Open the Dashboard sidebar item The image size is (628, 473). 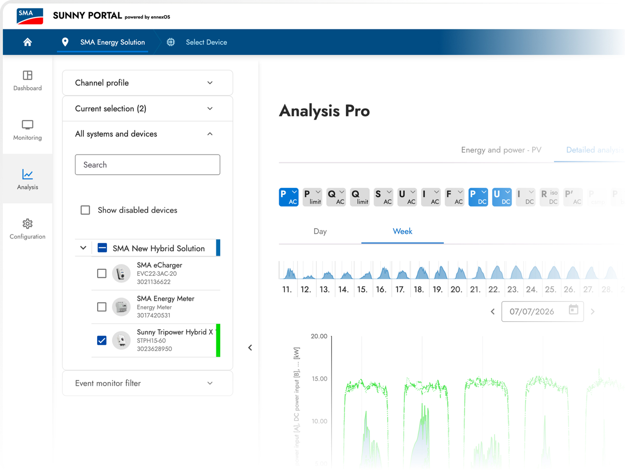[x=27, y=80]
